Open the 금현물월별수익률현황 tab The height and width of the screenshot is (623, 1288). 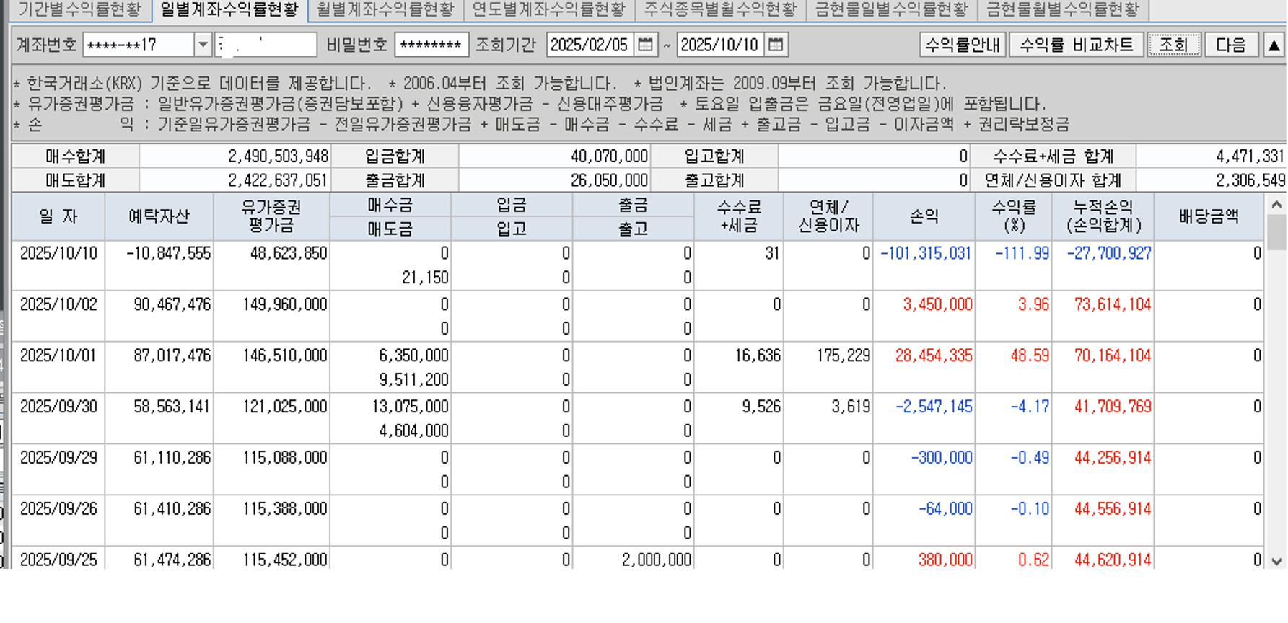point(1062,9)
